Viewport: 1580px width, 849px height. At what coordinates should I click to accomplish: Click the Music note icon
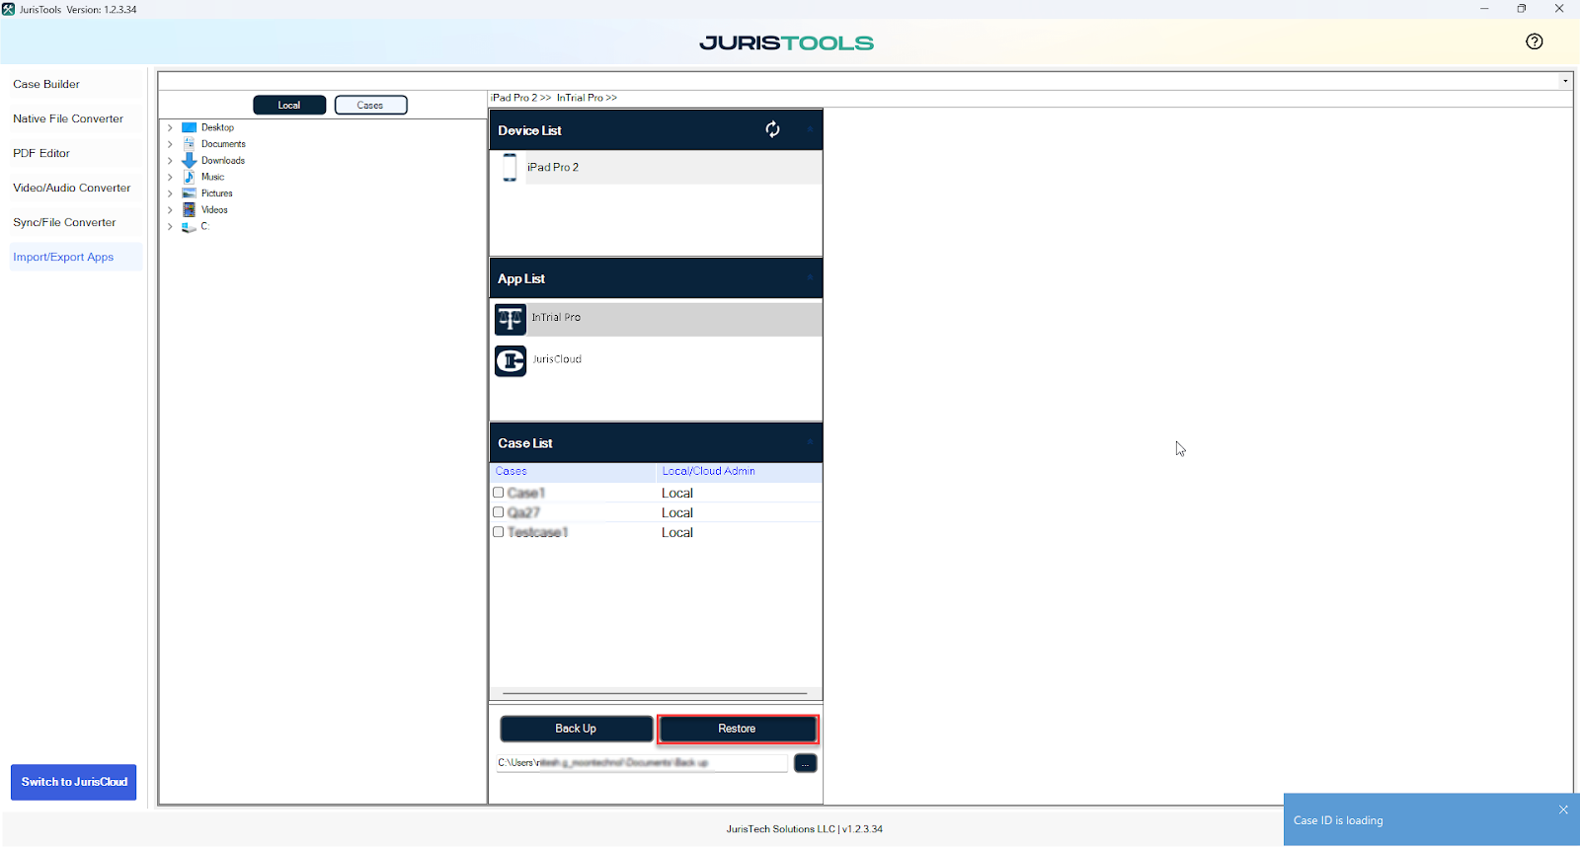190,177
